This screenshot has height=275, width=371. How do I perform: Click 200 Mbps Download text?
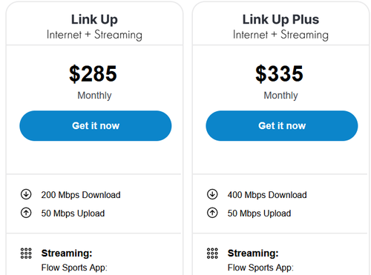pos(81,195)
